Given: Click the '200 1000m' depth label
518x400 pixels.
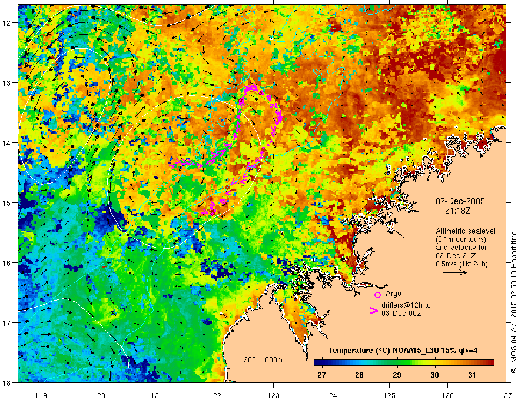Looking at the screenshot, I should (x=263, y=360).
